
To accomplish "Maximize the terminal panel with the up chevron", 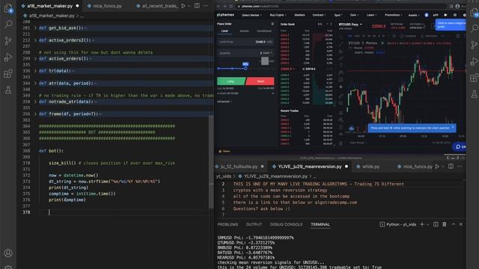I will pos(454,224).
